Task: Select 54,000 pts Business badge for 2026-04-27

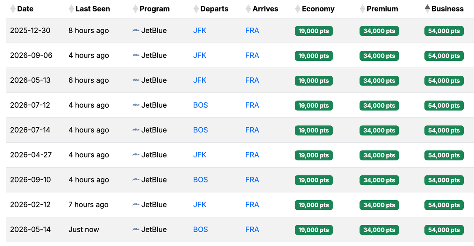Action: 444,155
